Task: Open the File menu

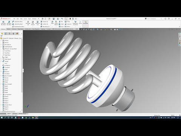Action: 14,19
